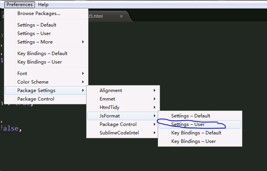This screenshot has width=267, height=171.
Task: Close the 25.html tab
Action: pos(121,16)
